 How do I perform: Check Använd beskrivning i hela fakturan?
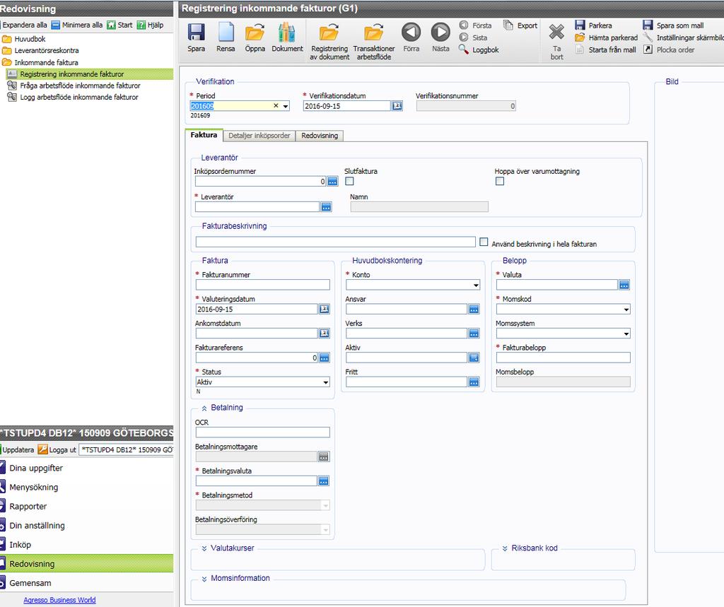coord(484,242)
